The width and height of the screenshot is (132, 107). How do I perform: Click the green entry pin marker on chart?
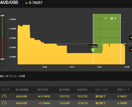(x=93, y=50)
